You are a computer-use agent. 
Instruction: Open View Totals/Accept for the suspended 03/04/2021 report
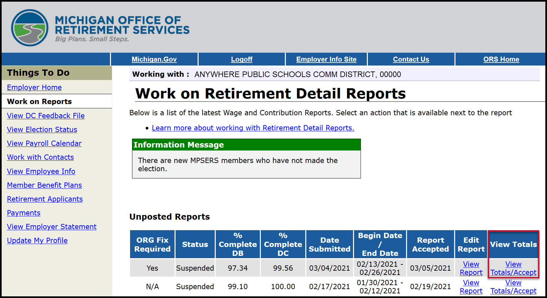[513, 268]
